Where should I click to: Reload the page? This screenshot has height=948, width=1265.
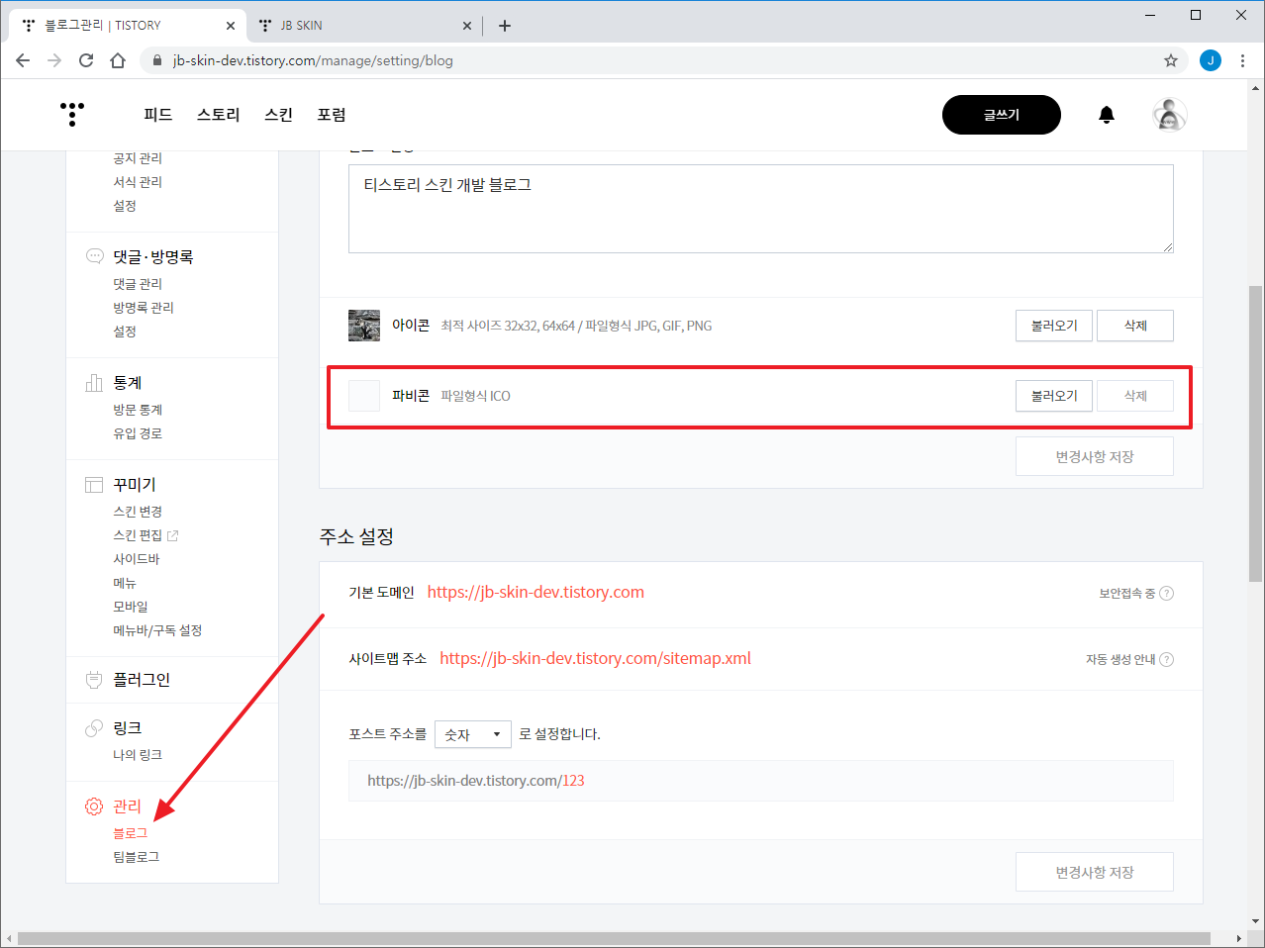click(86, 60)
